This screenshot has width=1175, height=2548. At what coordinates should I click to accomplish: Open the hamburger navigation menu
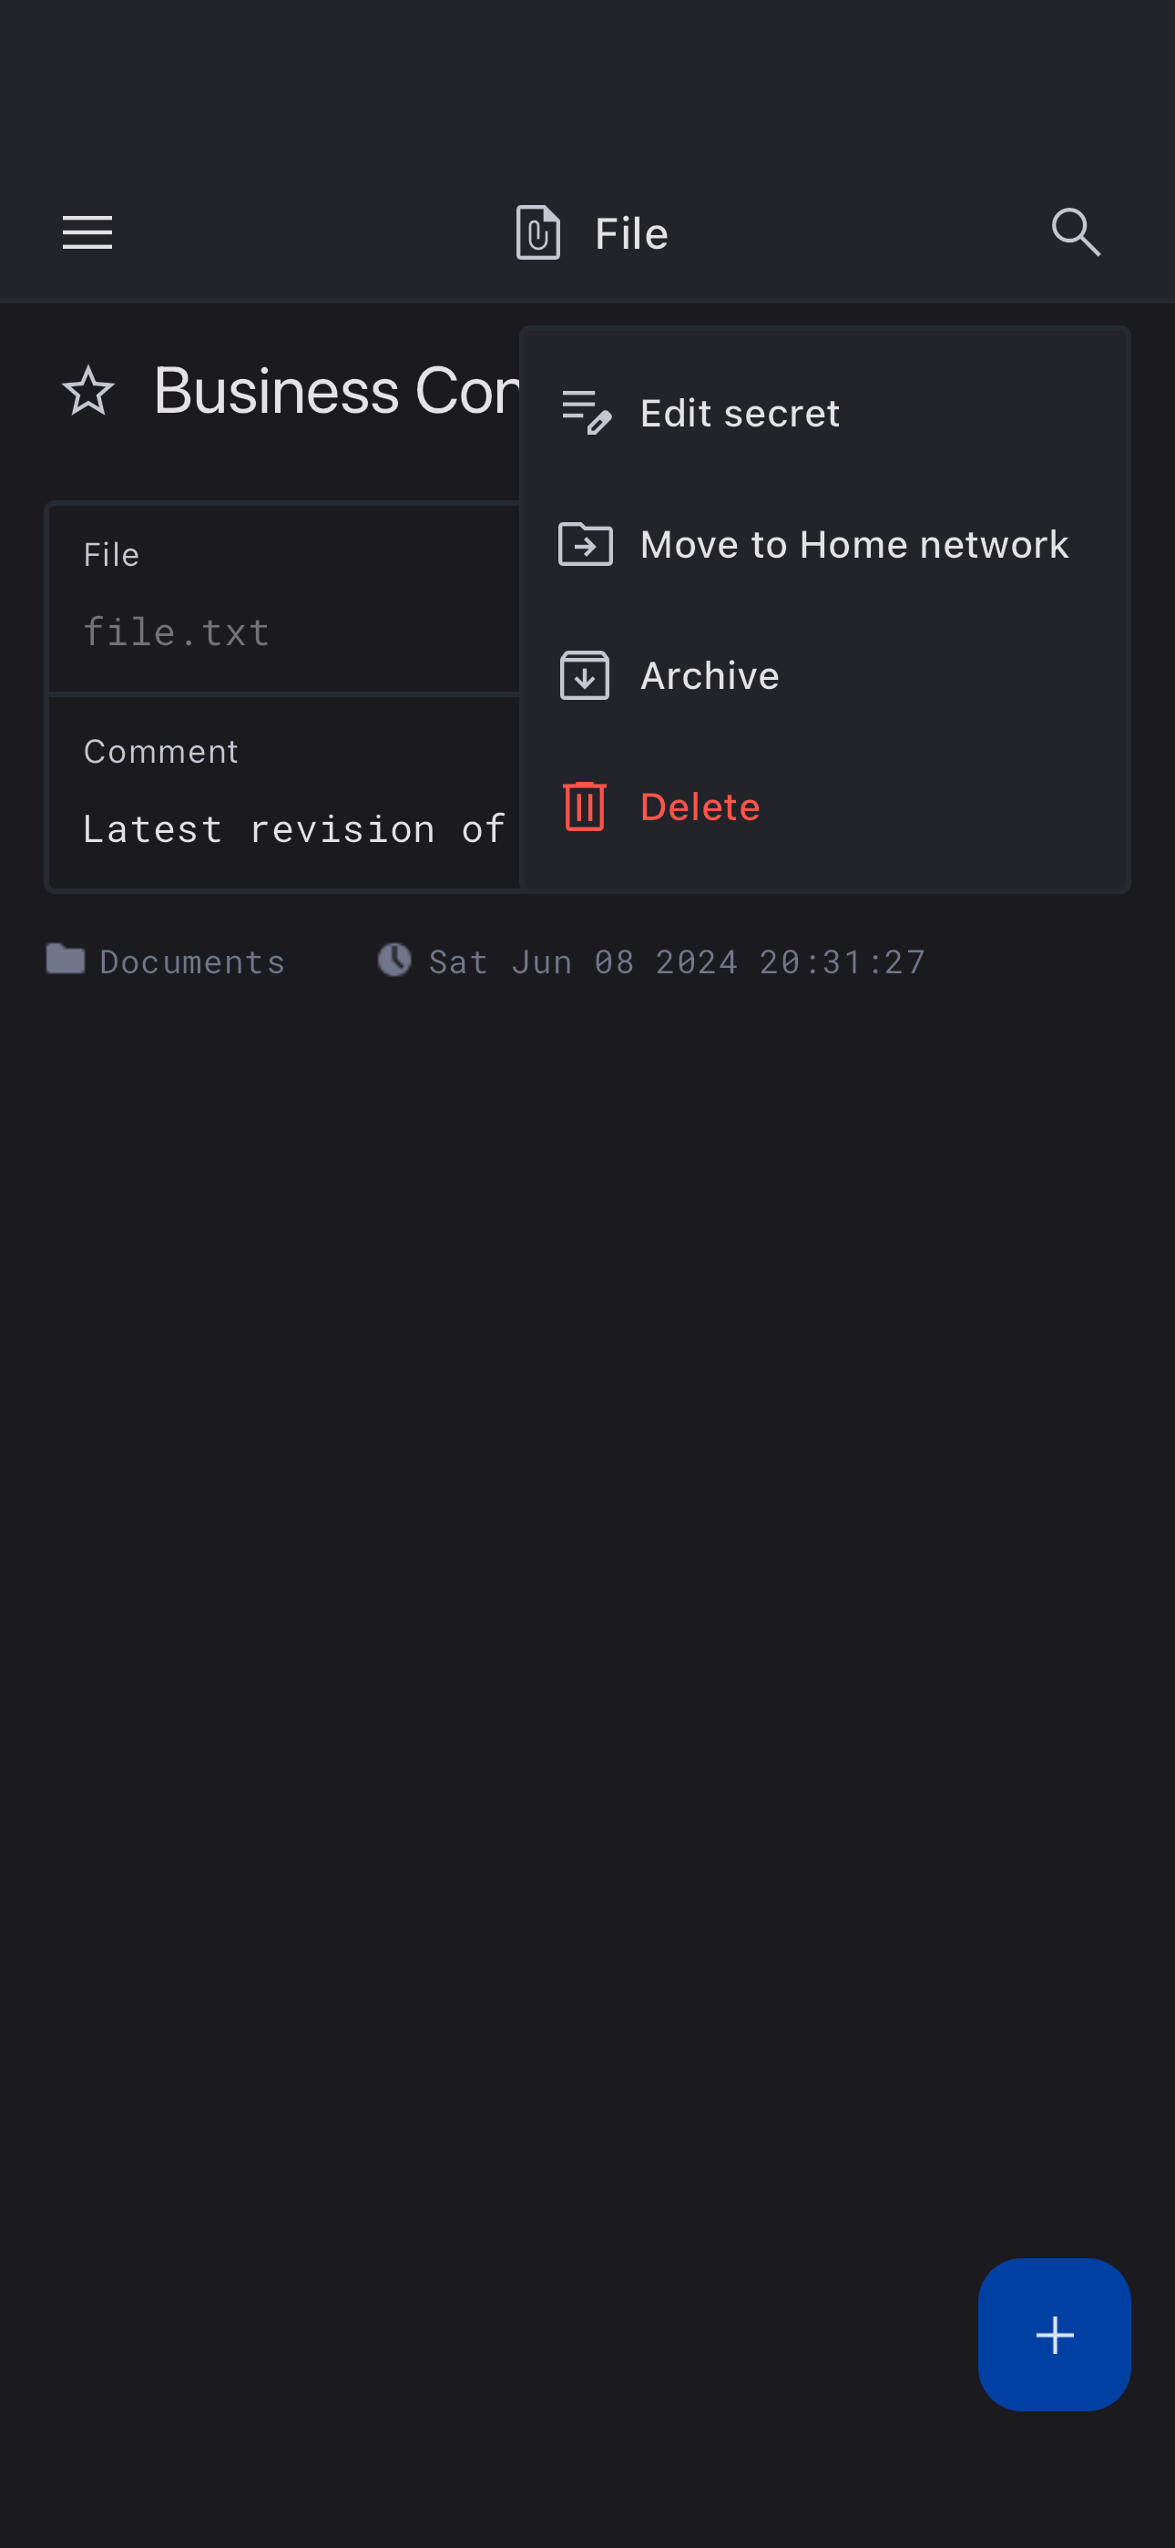87,232
